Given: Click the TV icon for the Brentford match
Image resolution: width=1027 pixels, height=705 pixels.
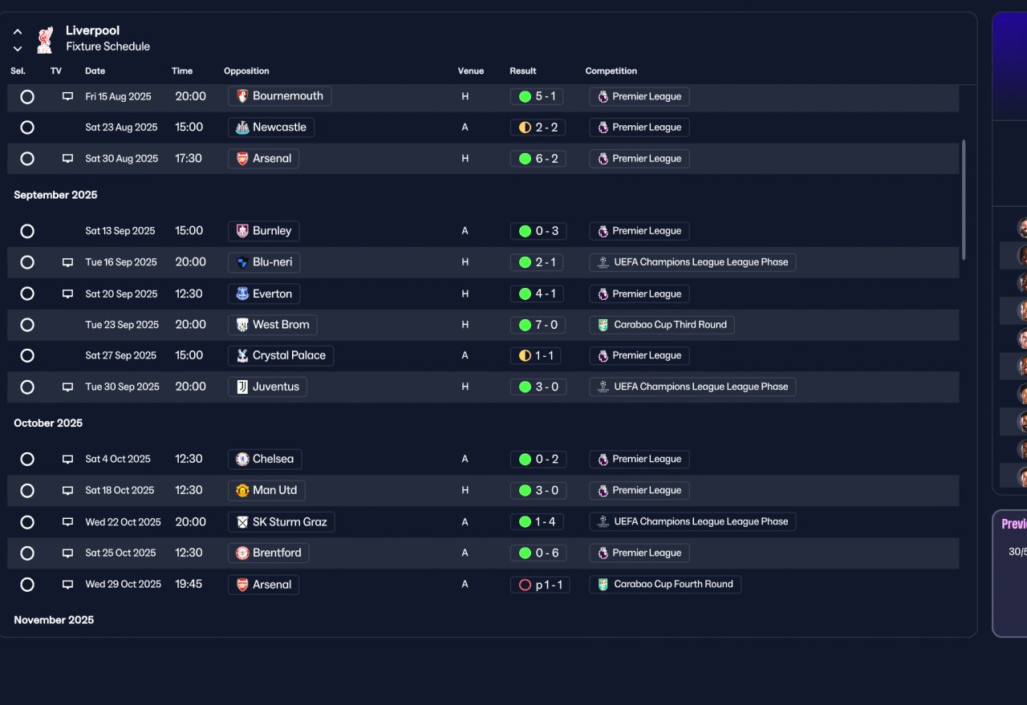Looking at the screenshot, I should tap(67, 553).
